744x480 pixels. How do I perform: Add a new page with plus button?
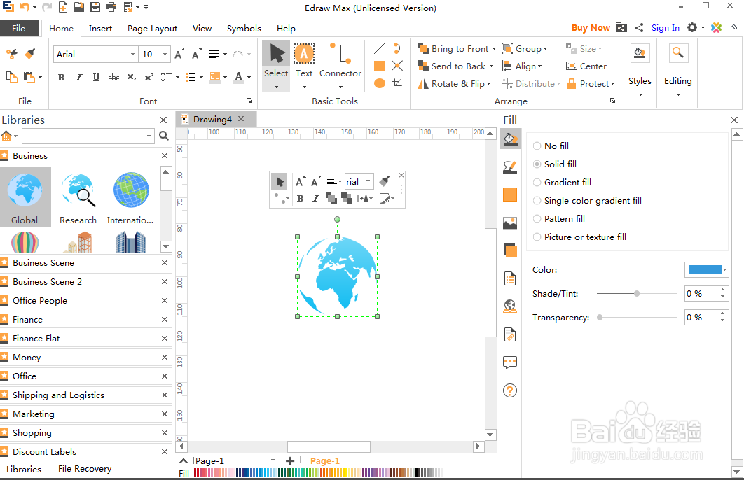(x=290, y=460)
